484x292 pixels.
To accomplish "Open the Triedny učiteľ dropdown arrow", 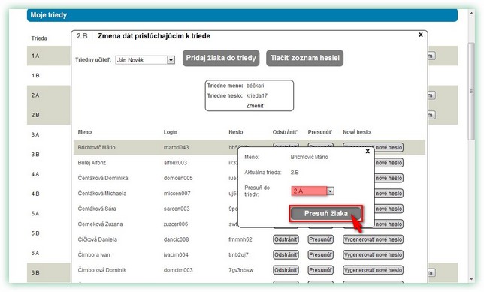I will [171, 60].
